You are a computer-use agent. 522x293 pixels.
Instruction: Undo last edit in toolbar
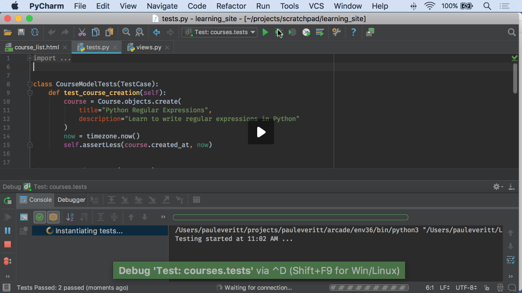(x=52, y=32)
